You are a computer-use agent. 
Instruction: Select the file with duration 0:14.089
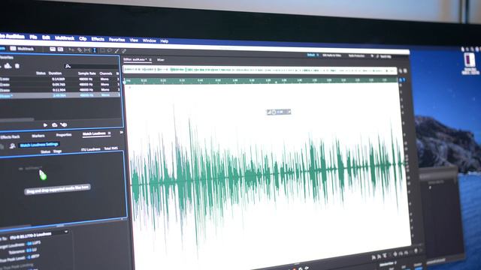point(60,79)
